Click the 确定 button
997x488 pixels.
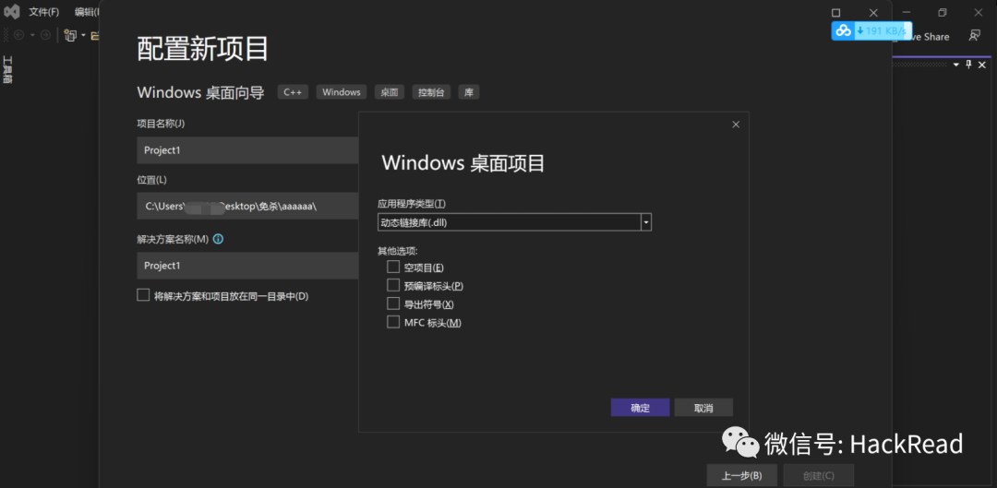coord(641,408)
